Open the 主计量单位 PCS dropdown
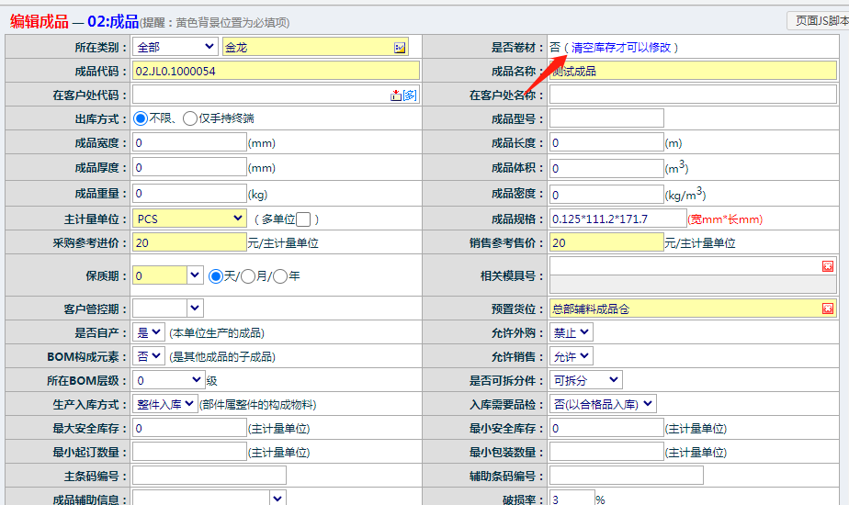The height and width of the screenshot is (505, 849). (188, 219)
